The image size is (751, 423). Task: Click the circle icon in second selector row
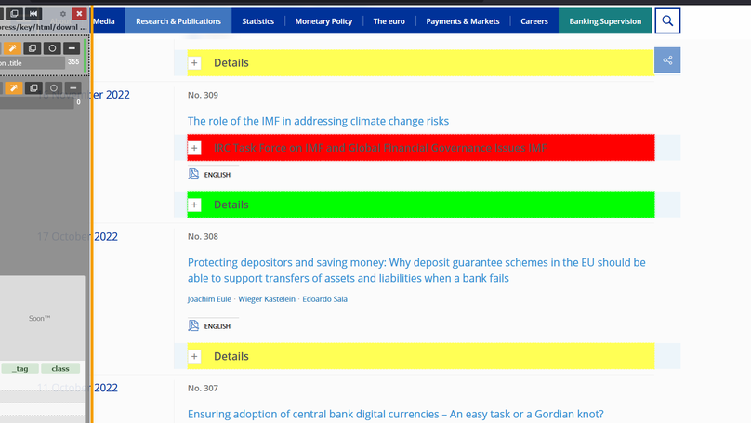point(53,88)
